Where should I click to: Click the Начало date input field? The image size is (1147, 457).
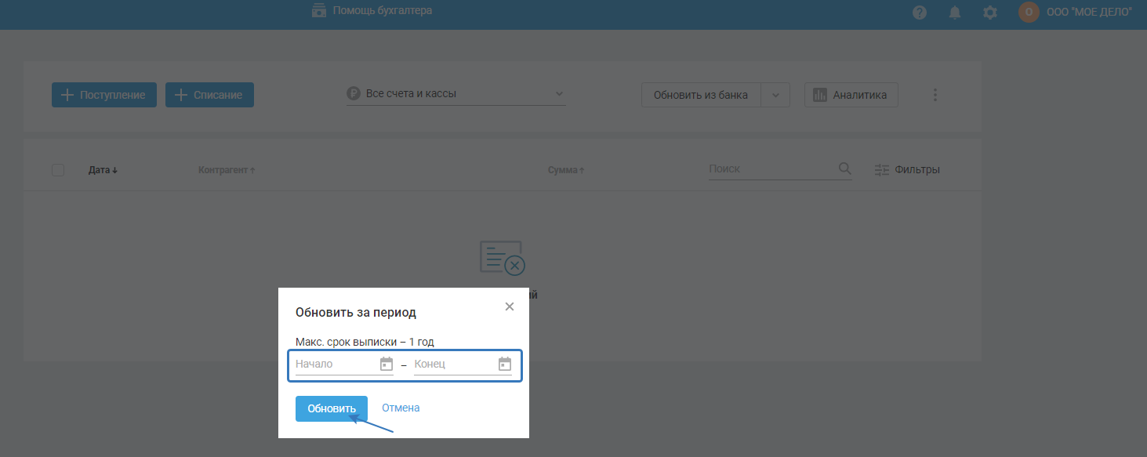tap(336, 364)
